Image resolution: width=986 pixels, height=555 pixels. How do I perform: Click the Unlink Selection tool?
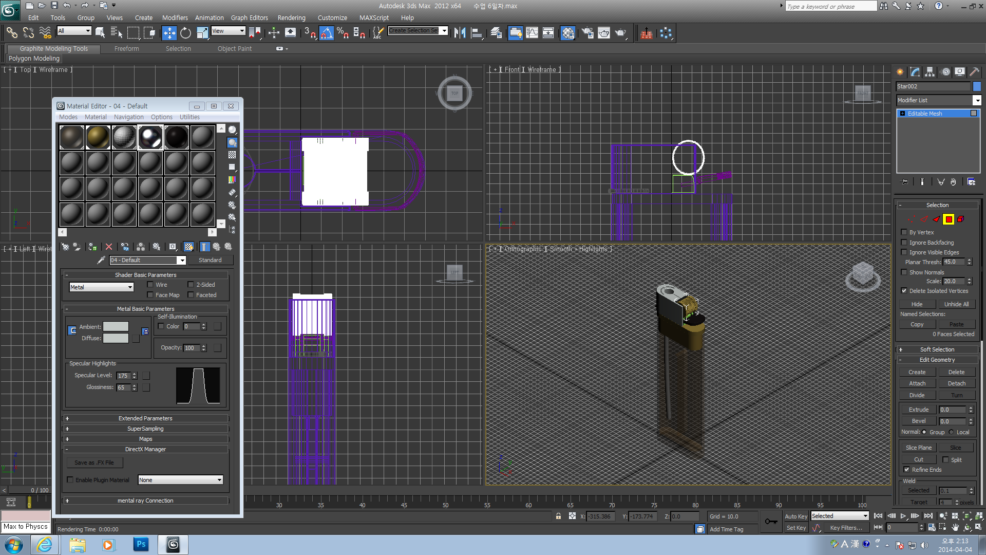[28, 33]
